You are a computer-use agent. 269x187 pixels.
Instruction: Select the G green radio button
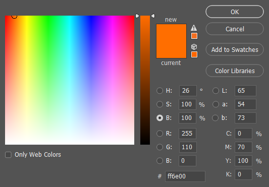tap(159, 147)
